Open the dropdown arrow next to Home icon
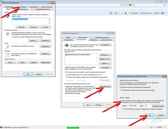 pyautogui.click(x=113, y=13)
